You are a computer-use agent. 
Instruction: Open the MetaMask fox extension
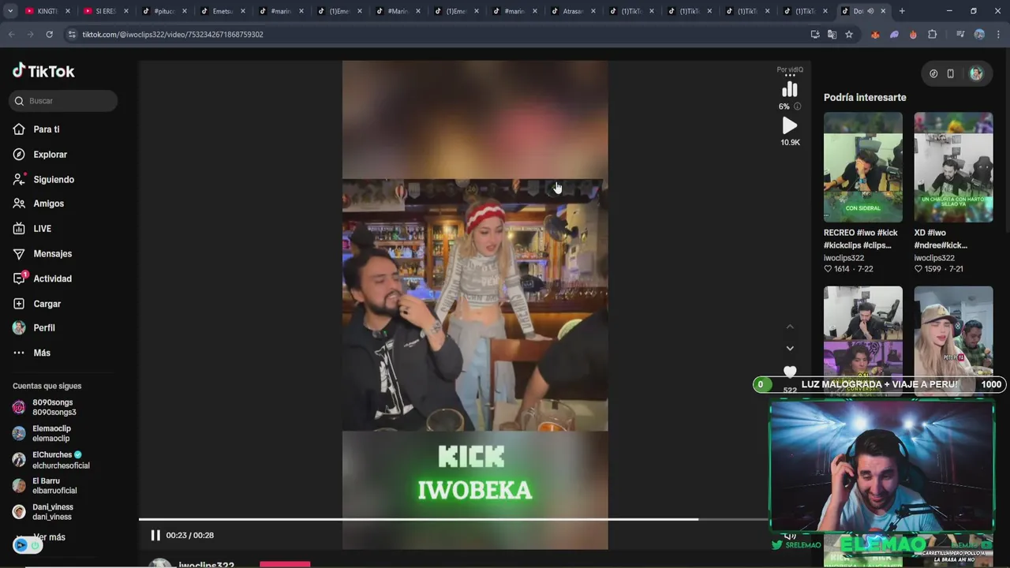[875, 35]
